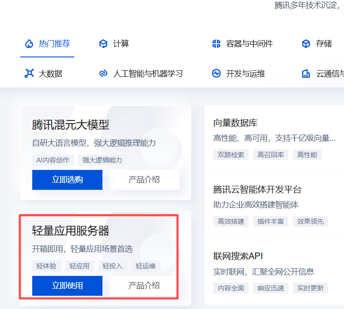This screenshot has width=344, height=309.
Task: Switch to the 大数据 tab
Action: [x=43, y=73]
